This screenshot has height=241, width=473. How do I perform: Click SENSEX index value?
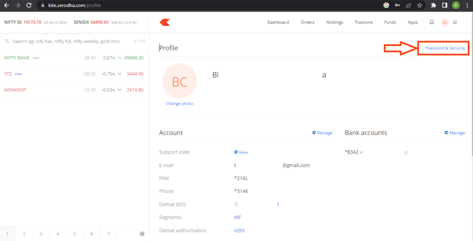click(100, 22)
